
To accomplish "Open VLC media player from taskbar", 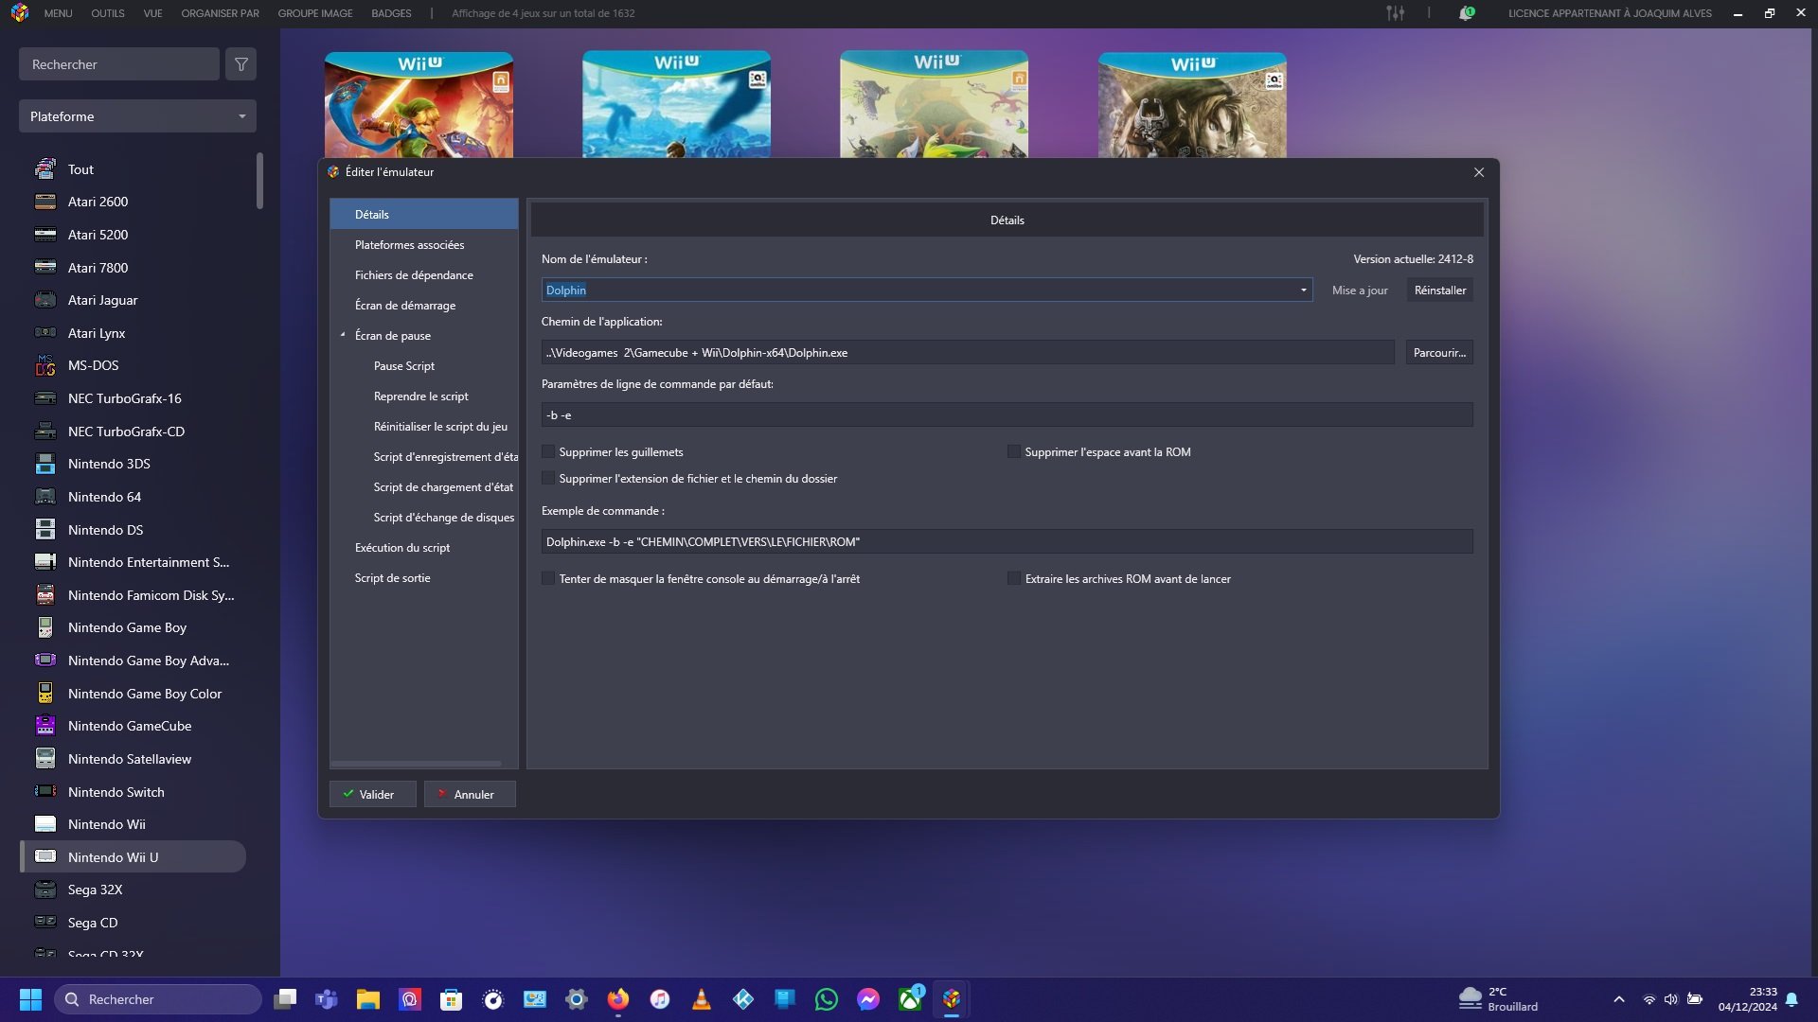I will pos(702,999).
